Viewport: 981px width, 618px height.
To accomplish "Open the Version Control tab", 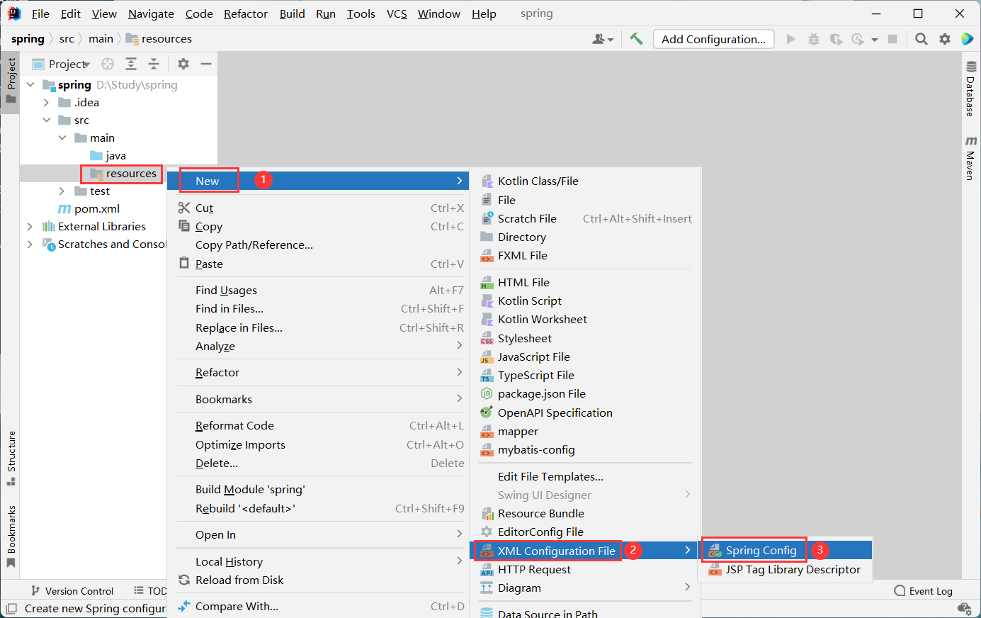I will coord(72,591).
